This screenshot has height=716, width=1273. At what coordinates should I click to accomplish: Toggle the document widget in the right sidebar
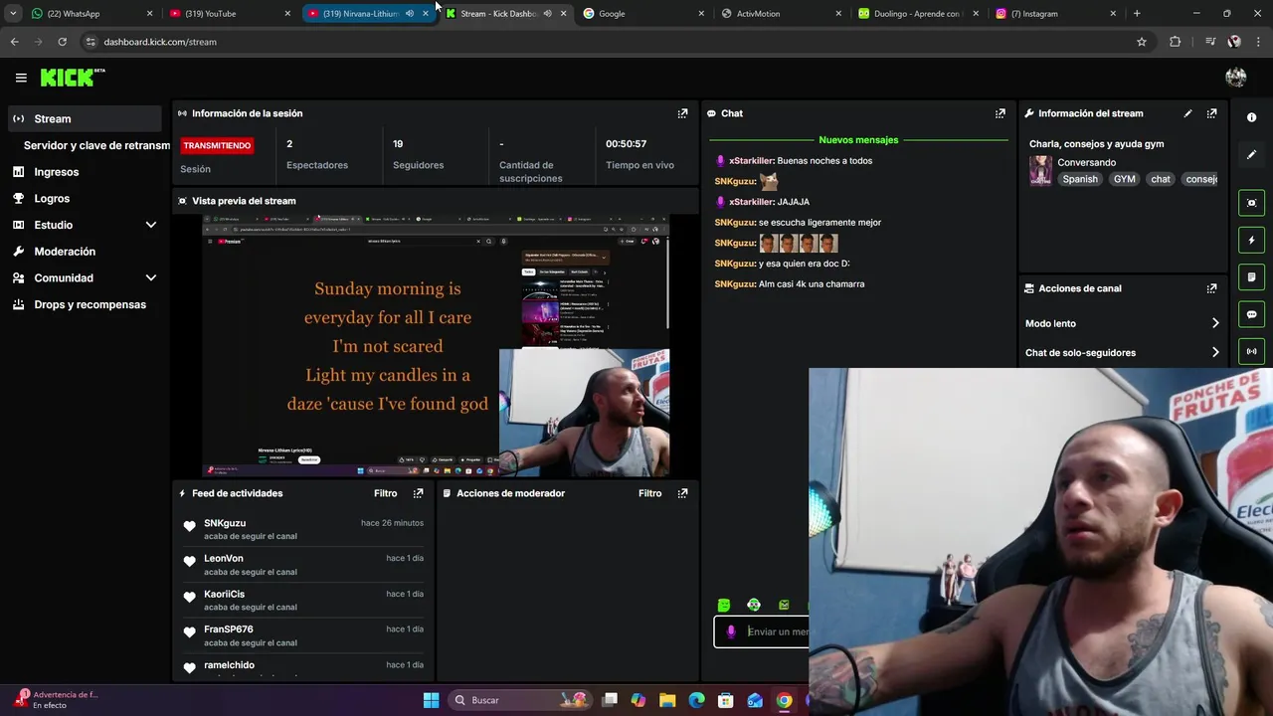click(x=1251, y=276)
